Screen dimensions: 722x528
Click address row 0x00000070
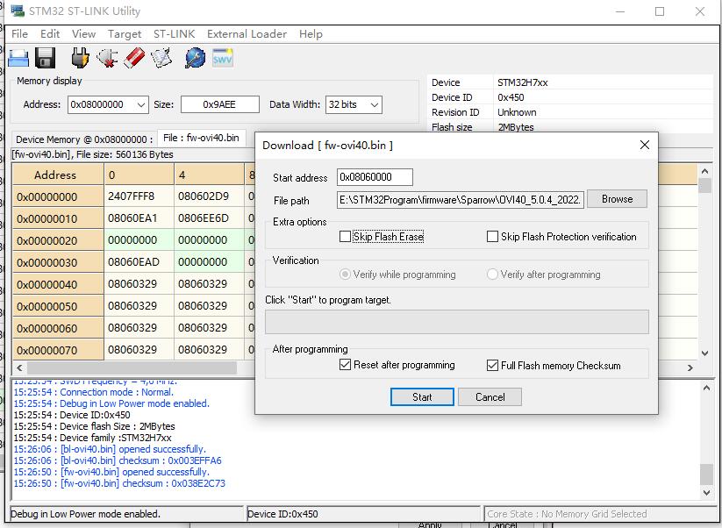[x=58, y=350]
